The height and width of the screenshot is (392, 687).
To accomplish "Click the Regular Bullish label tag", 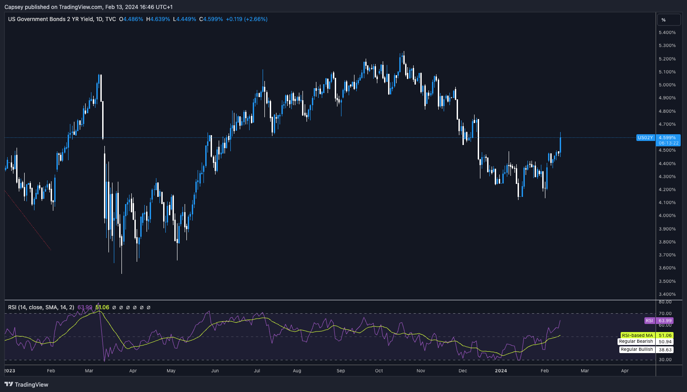I will pos(636,349).
